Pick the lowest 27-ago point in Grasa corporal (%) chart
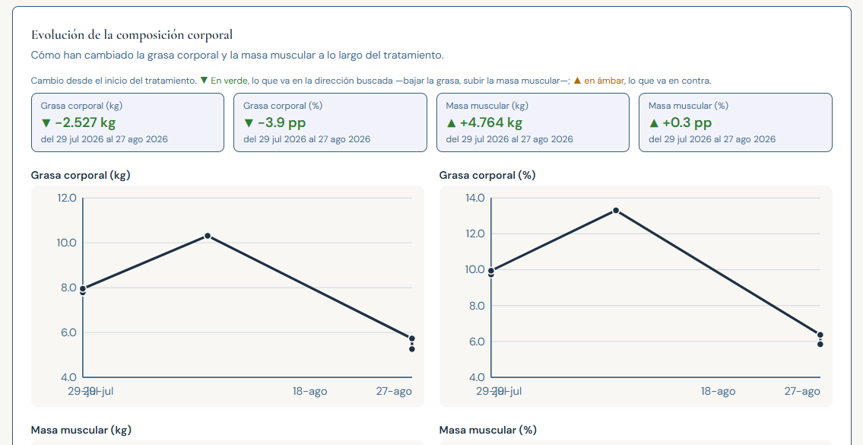The image size is (863, 445). coord(820,345)
